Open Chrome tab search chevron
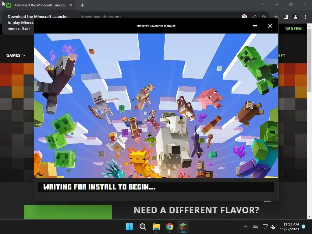The width and height of the screenshot is (312, 234). click(x=263, y=4)
